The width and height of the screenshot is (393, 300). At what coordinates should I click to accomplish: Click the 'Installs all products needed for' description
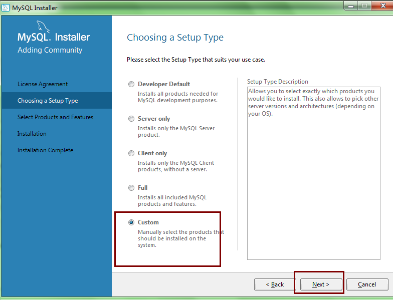177,97
